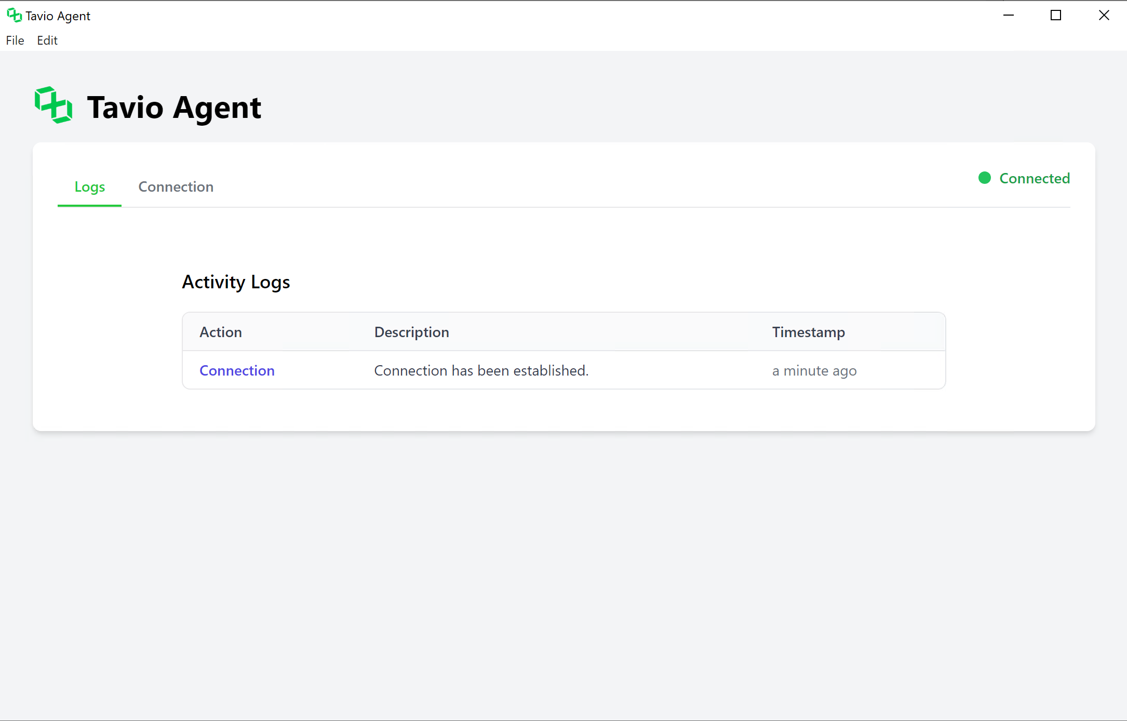Click the Tavio Agent page title

(174, 108)
